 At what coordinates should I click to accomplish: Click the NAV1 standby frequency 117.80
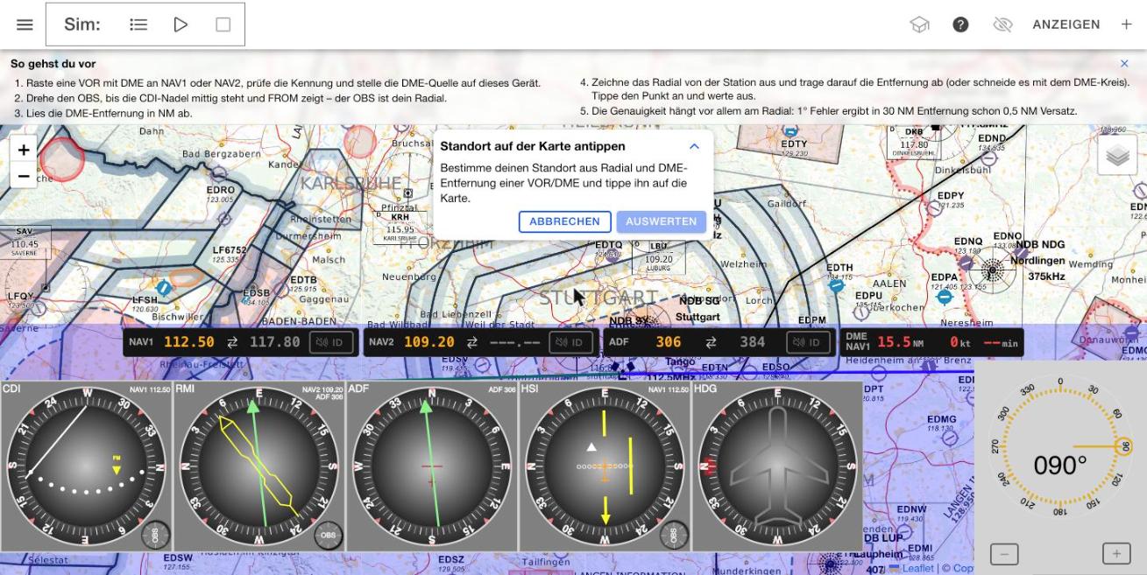coord(275,342)
